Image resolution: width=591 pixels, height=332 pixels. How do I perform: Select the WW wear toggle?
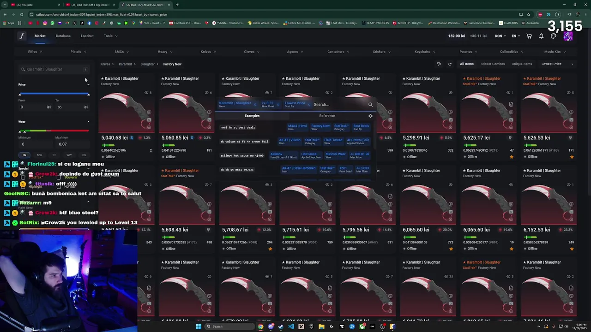69,155
